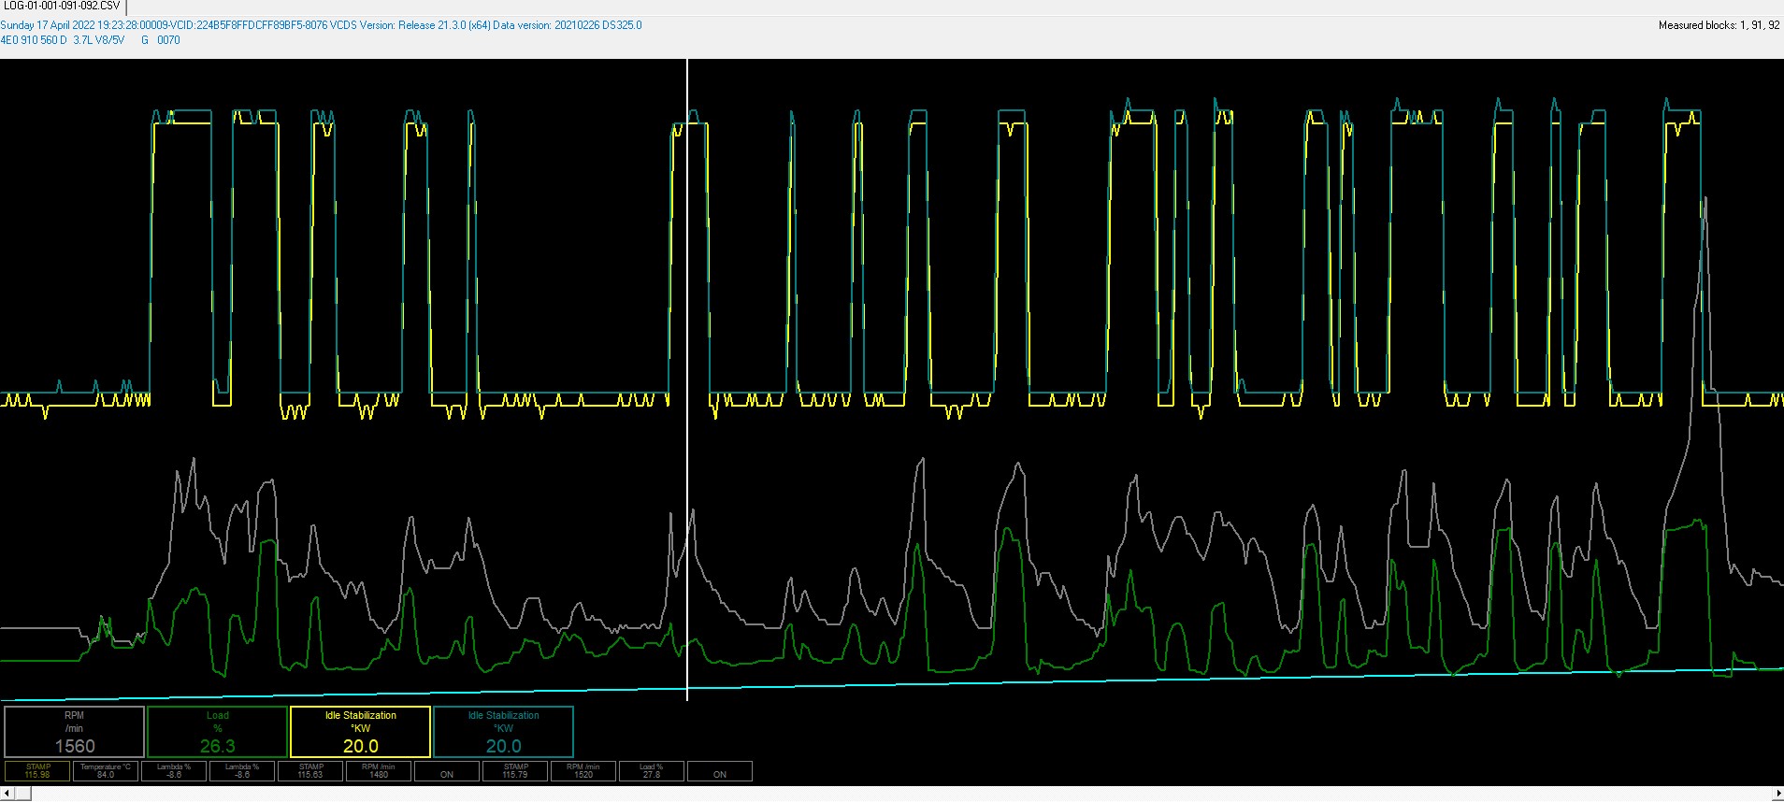Select the Temperature °C 84.0 field
This screenshot has width=1784, height=802.
coord(106,771)
